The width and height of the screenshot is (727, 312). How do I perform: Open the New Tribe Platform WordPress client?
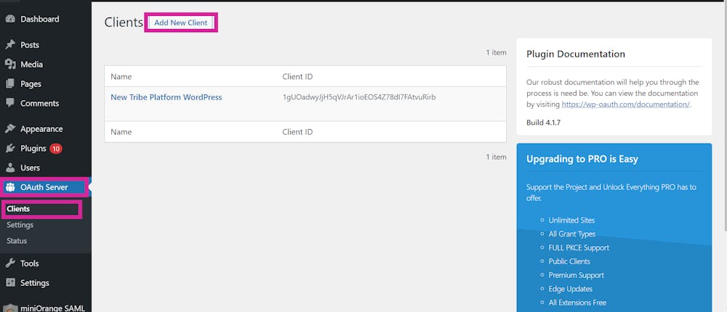click(x=166, y=97)
